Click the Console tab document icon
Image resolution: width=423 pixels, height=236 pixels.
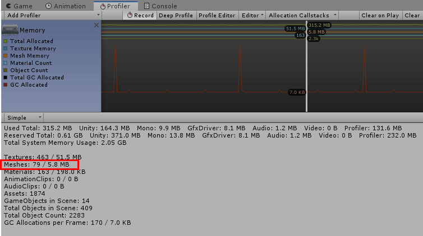click(146, 6)
